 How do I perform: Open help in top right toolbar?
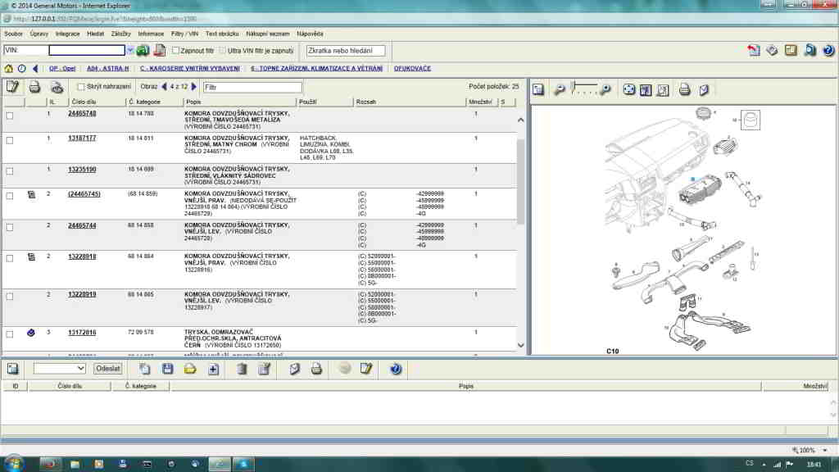(x=828, y=51)
